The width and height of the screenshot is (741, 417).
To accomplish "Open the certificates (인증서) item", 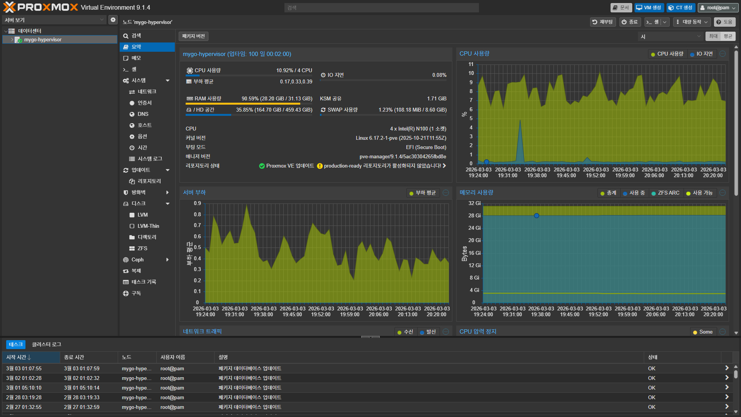I will [x=144, y=103].
